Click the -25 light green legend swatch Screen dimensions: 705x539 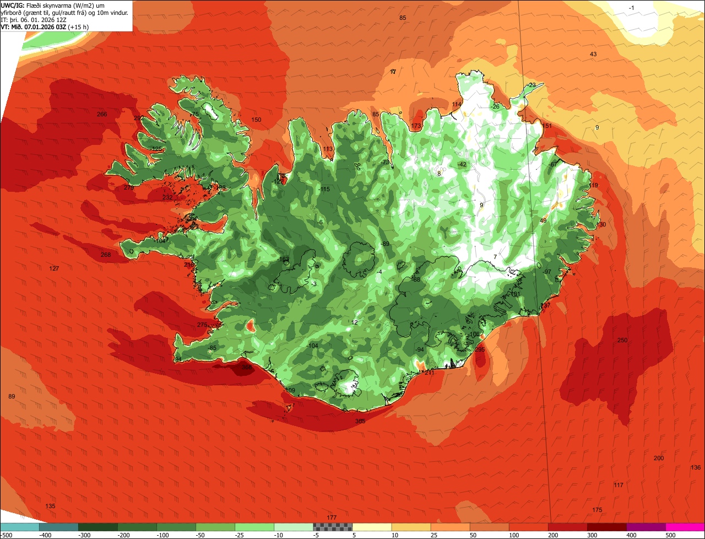tap(254, 527)
